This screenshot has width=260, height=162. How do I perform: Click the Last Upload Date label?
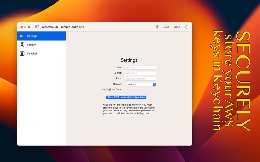coord(111,89)
